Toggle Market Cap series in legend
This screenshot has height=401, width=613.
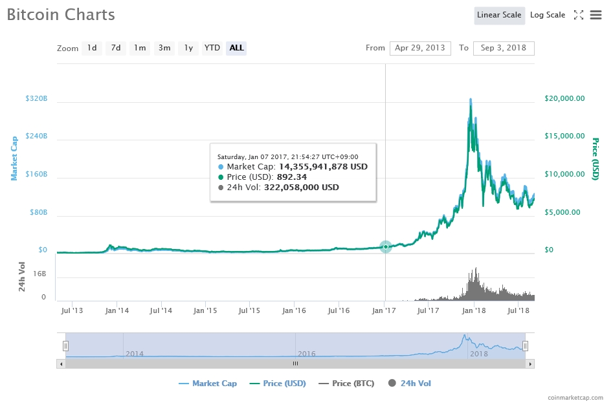tap(208, 384)
